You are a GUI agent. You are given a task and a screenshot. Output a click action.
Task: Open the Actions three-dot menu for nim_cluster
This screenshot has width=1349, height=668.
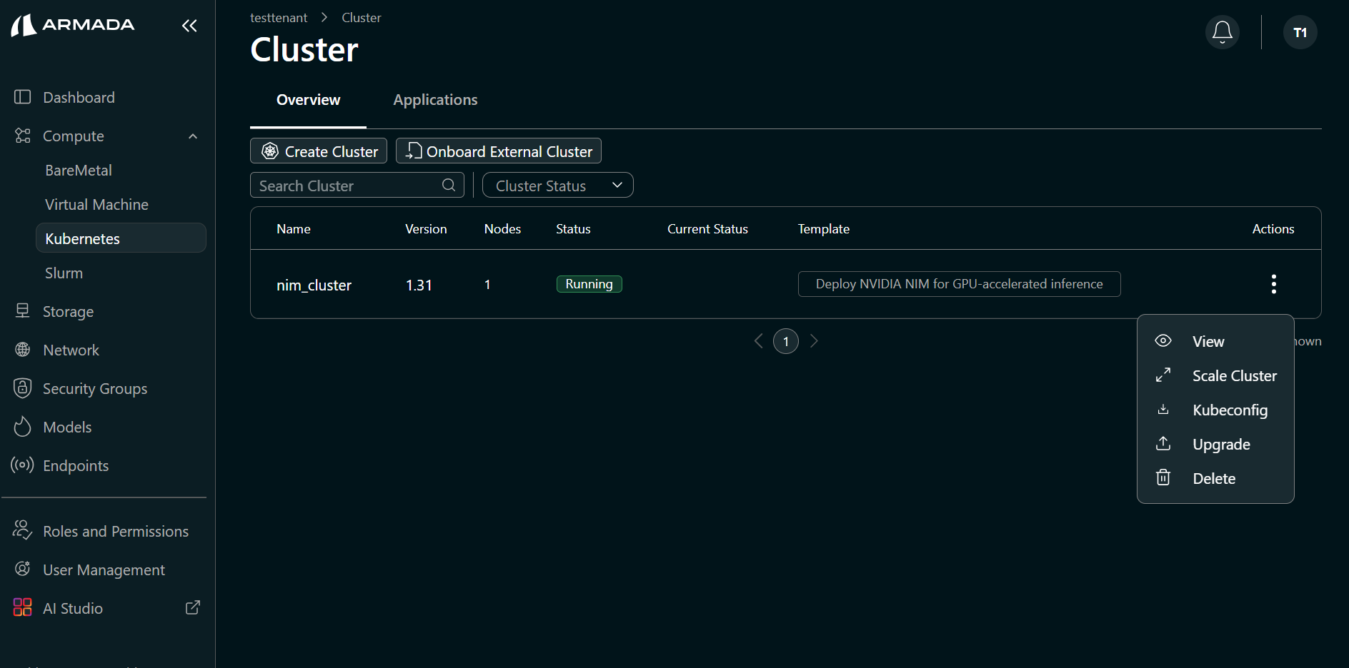point(1273,284)
